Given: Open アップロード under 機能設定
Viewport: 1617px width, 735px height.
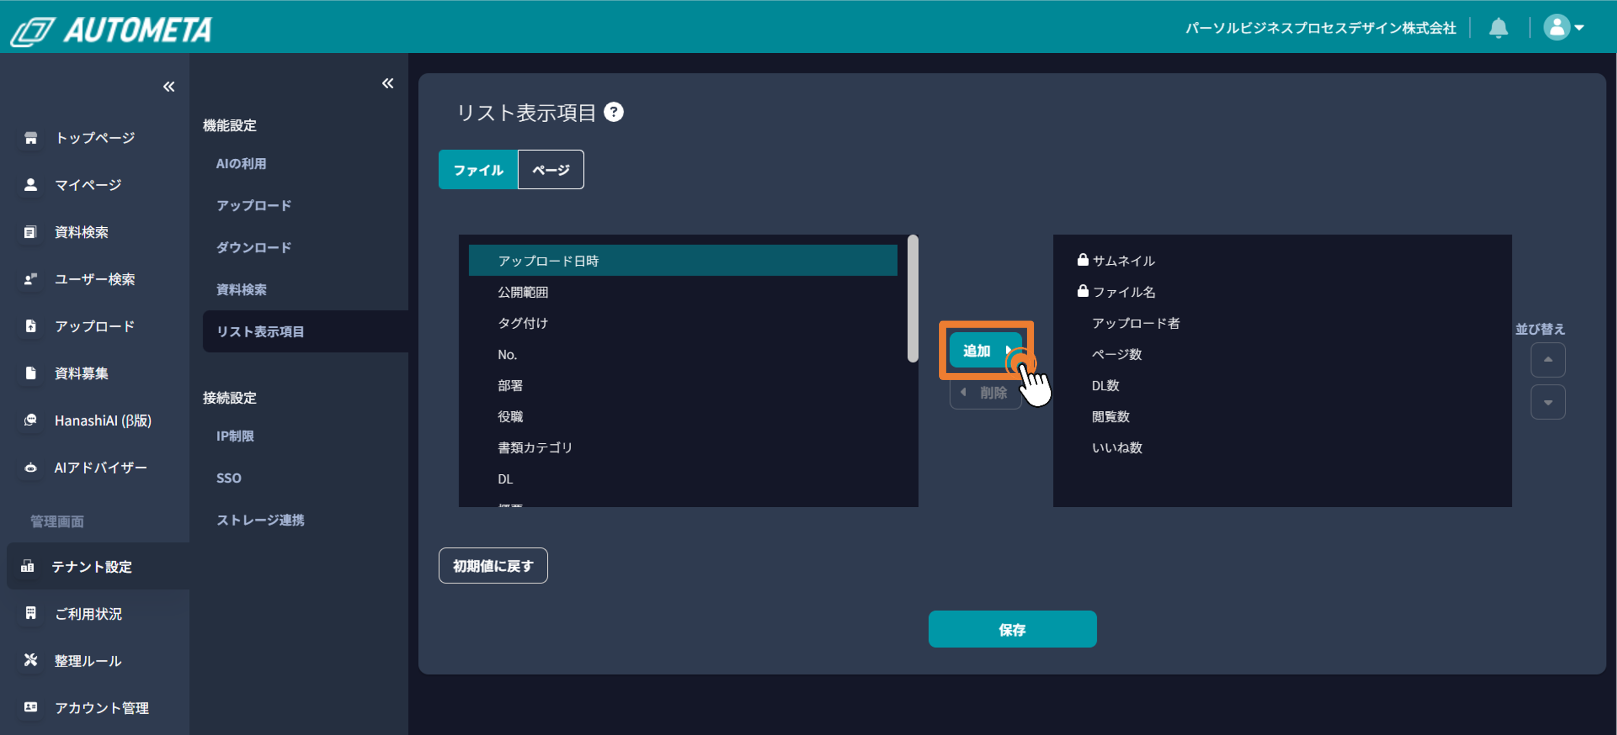Looking at the screenshot, I should pyautogui.click(x=254, y=206).
